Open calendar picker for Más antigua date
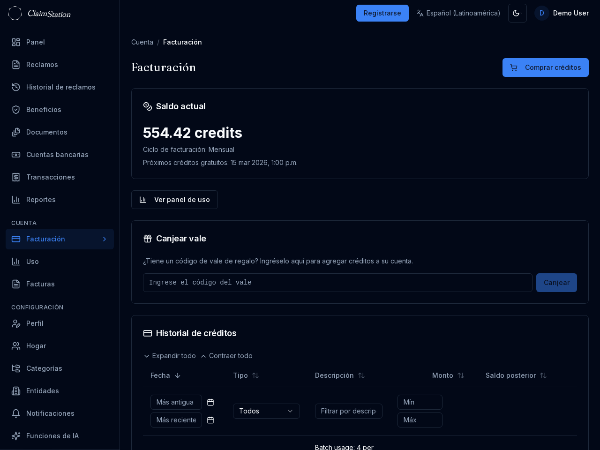 coord(210,402)
